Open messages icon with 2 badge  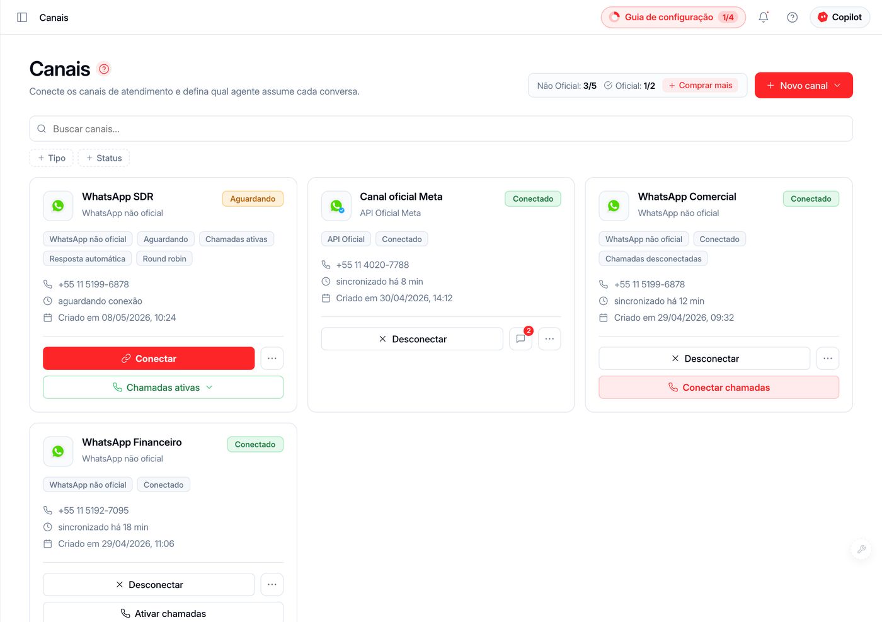coord(521,339)
